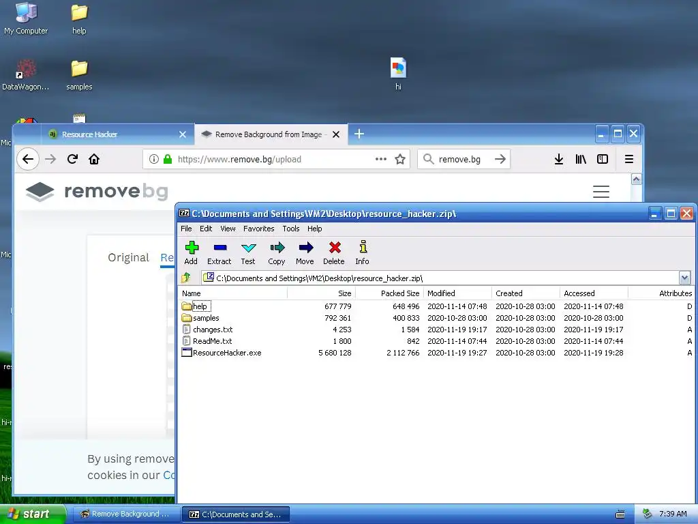Click the Move toolbar icon
The width and height of the screenshot is (698, 524).
click(x=305, y=252)
